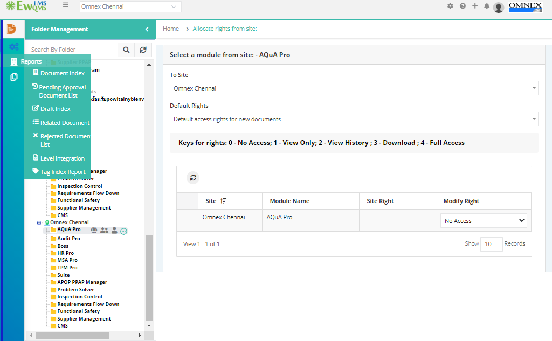Open the hamburger menu icon

[65, 5]
